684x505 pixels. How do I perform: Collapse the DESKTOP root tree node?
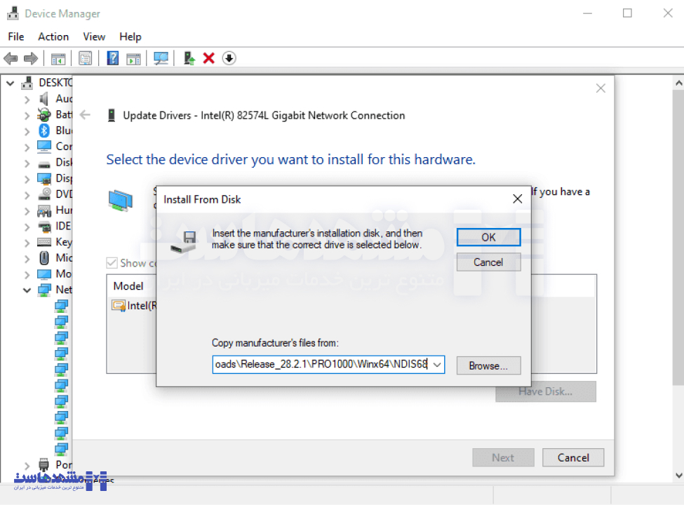click(x=11, y=83)
